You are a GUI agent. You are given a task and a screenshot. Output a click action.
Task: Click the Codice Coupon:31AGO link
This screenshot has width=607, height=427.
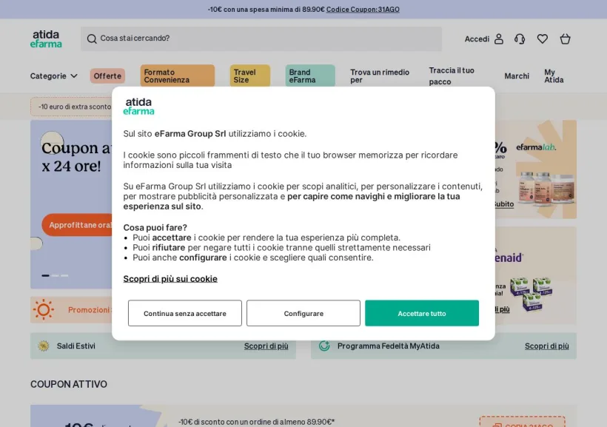pyautogui.click(x=363, y=10)
